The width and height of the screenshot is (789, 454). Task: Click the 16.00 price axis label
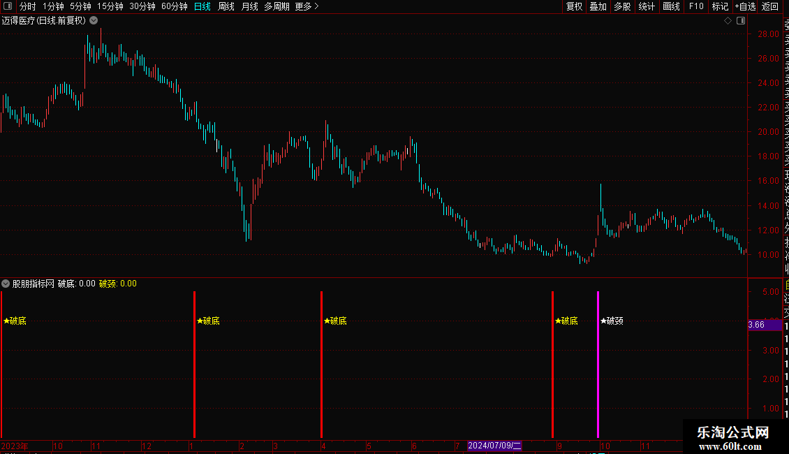tap(768, 181)
